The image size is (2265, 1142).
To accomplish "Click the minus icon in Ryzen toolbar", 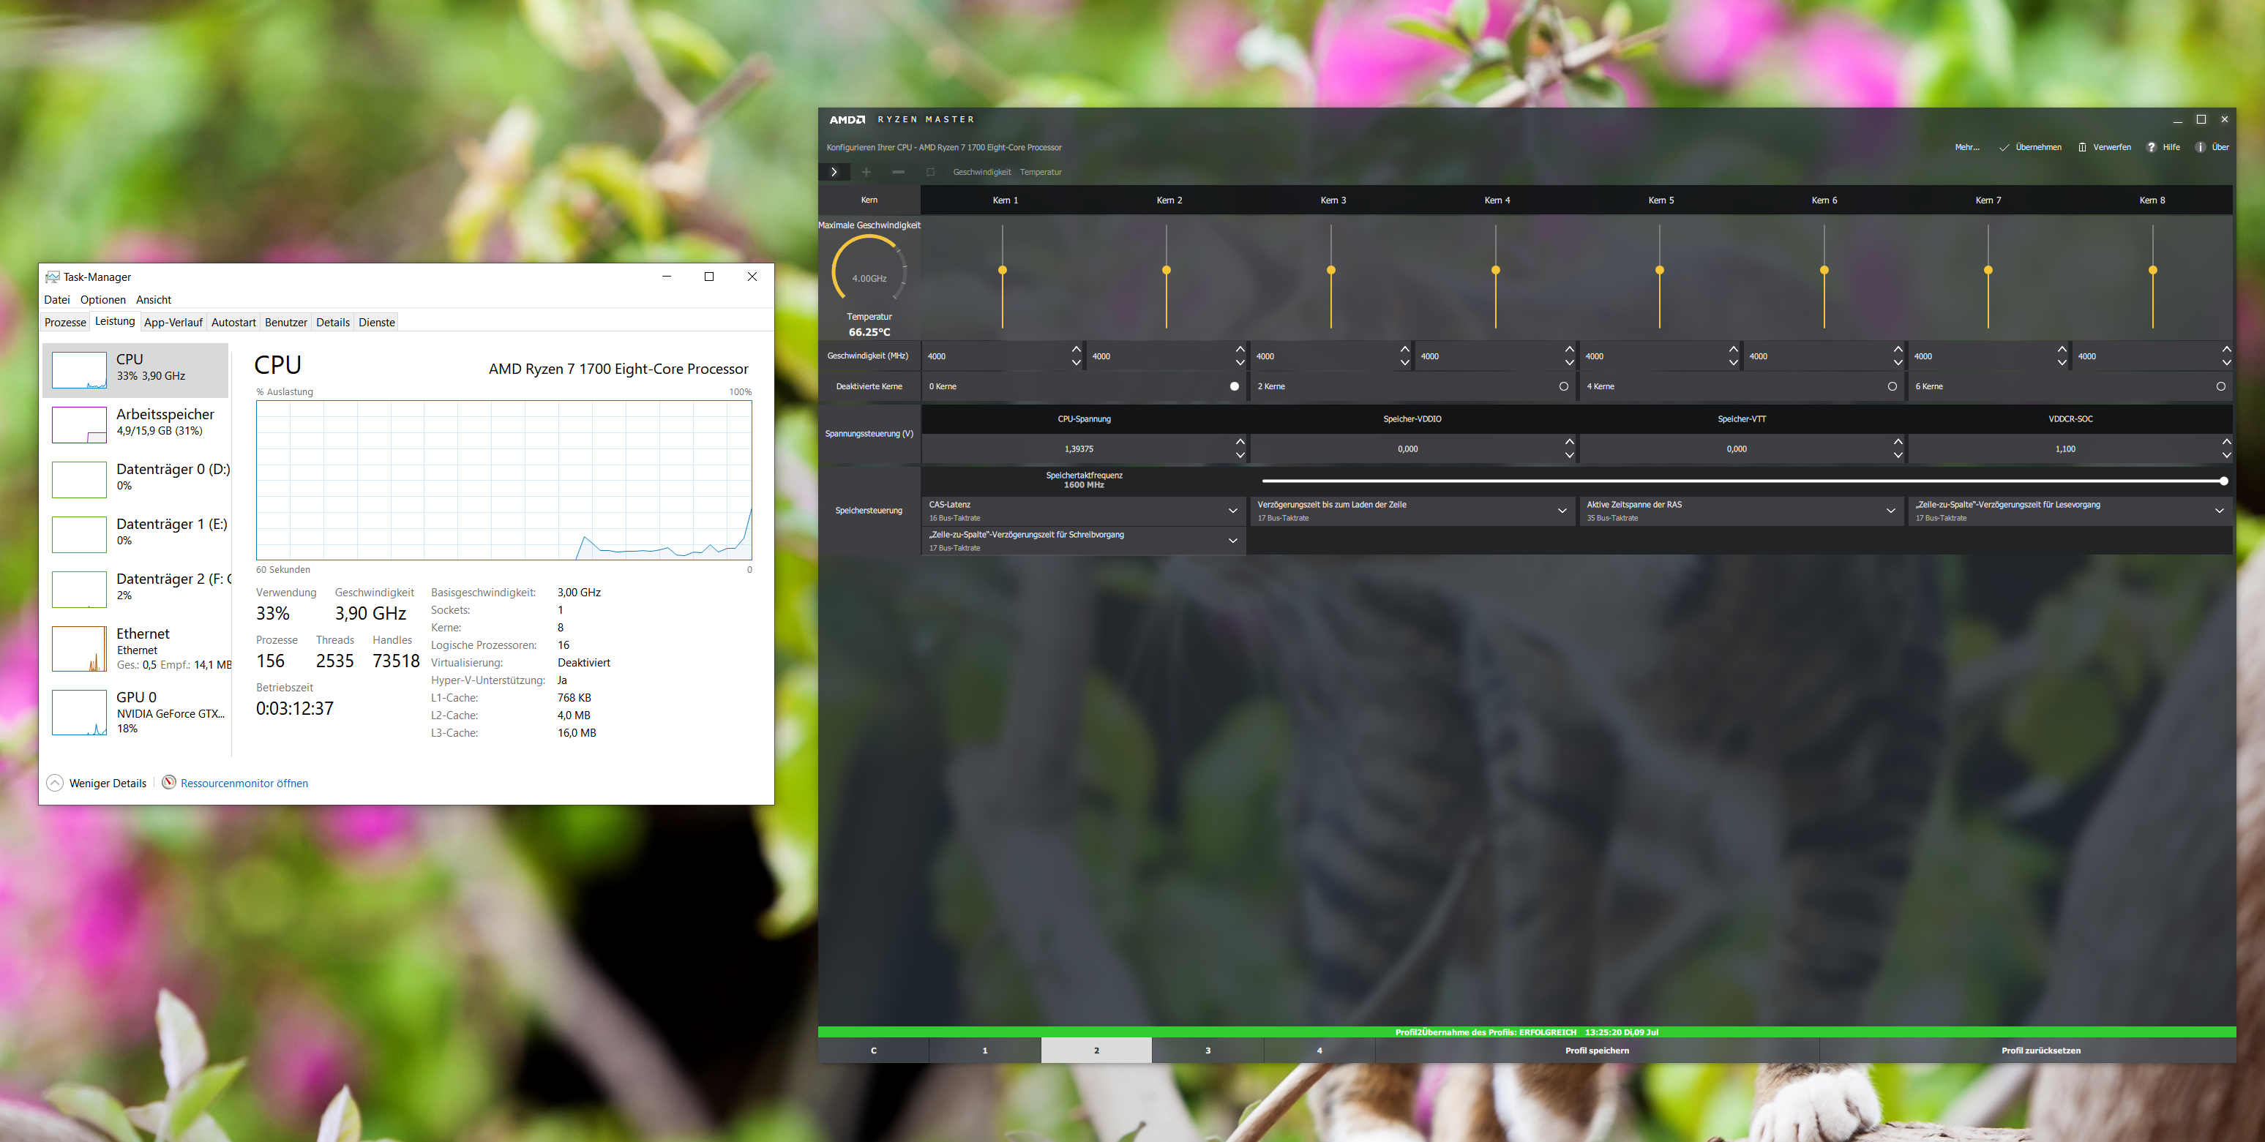I will coord(898,173).
